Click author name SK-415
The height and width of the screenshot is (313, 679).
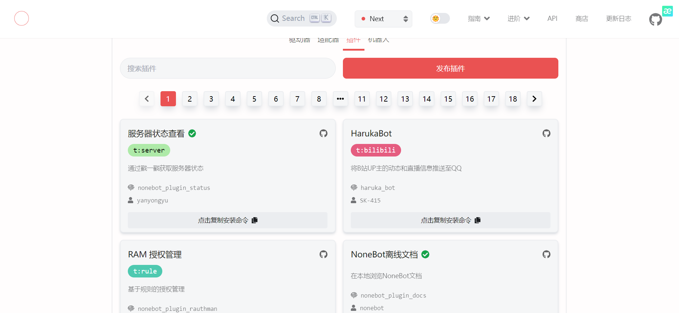tap(370, 200)
